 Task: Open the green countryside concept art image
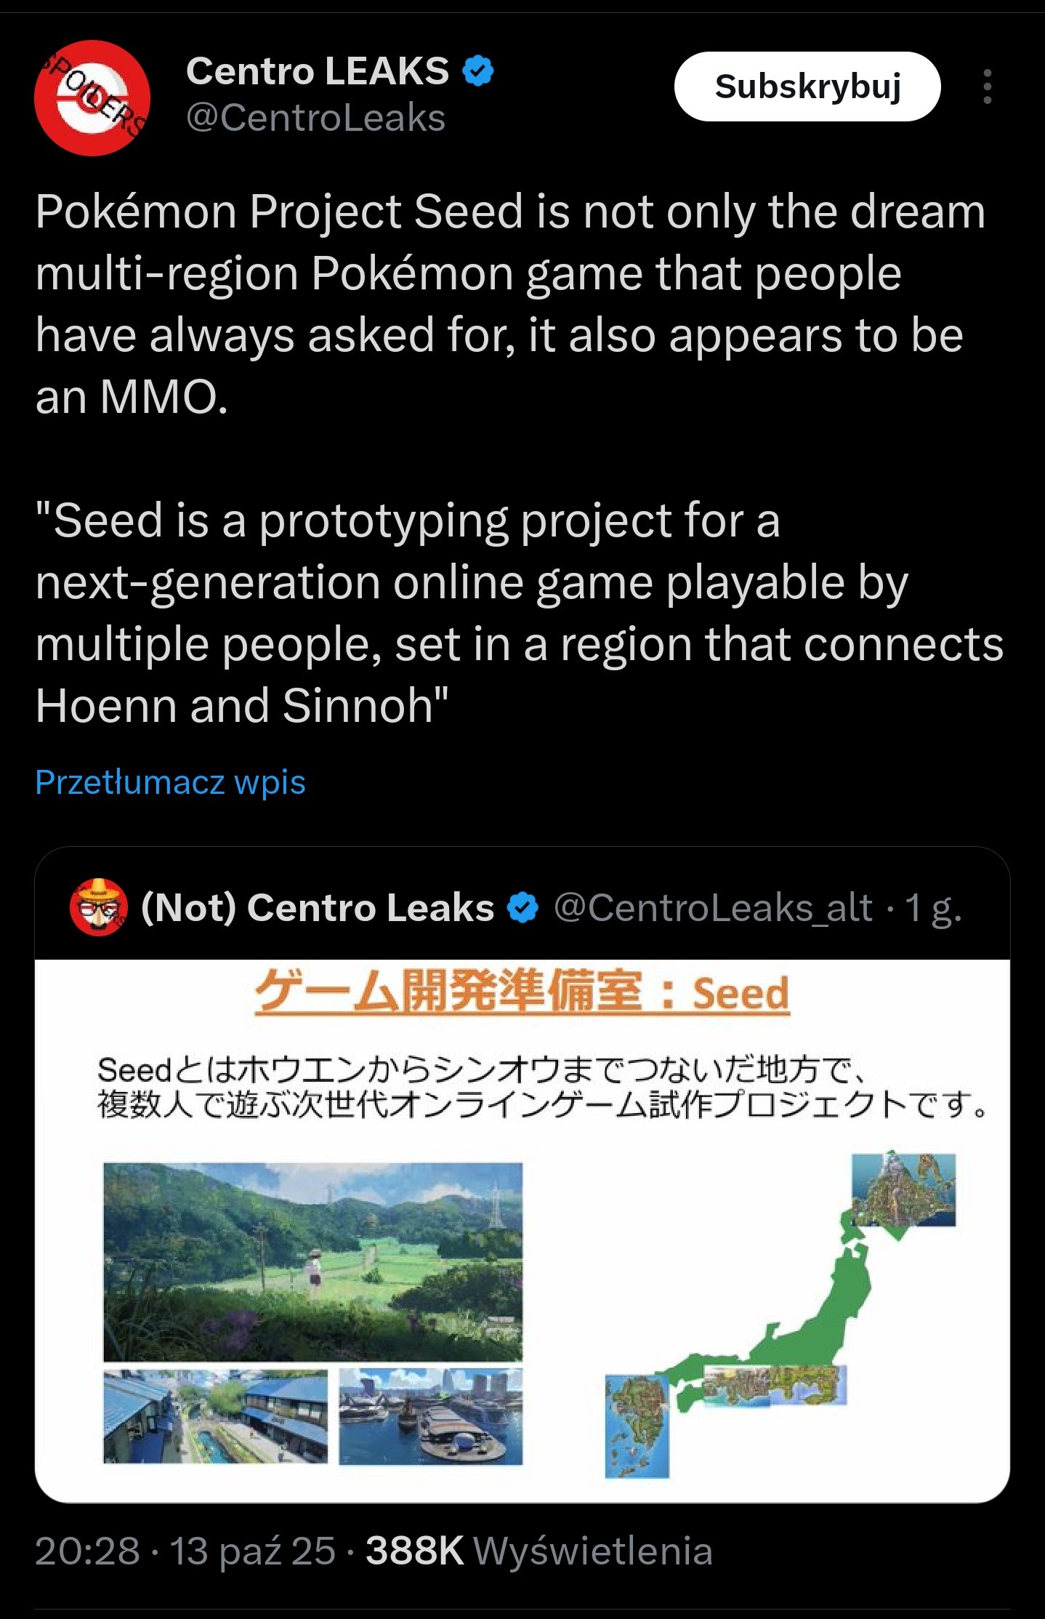pyautogui.click(x=312, y=1261)
